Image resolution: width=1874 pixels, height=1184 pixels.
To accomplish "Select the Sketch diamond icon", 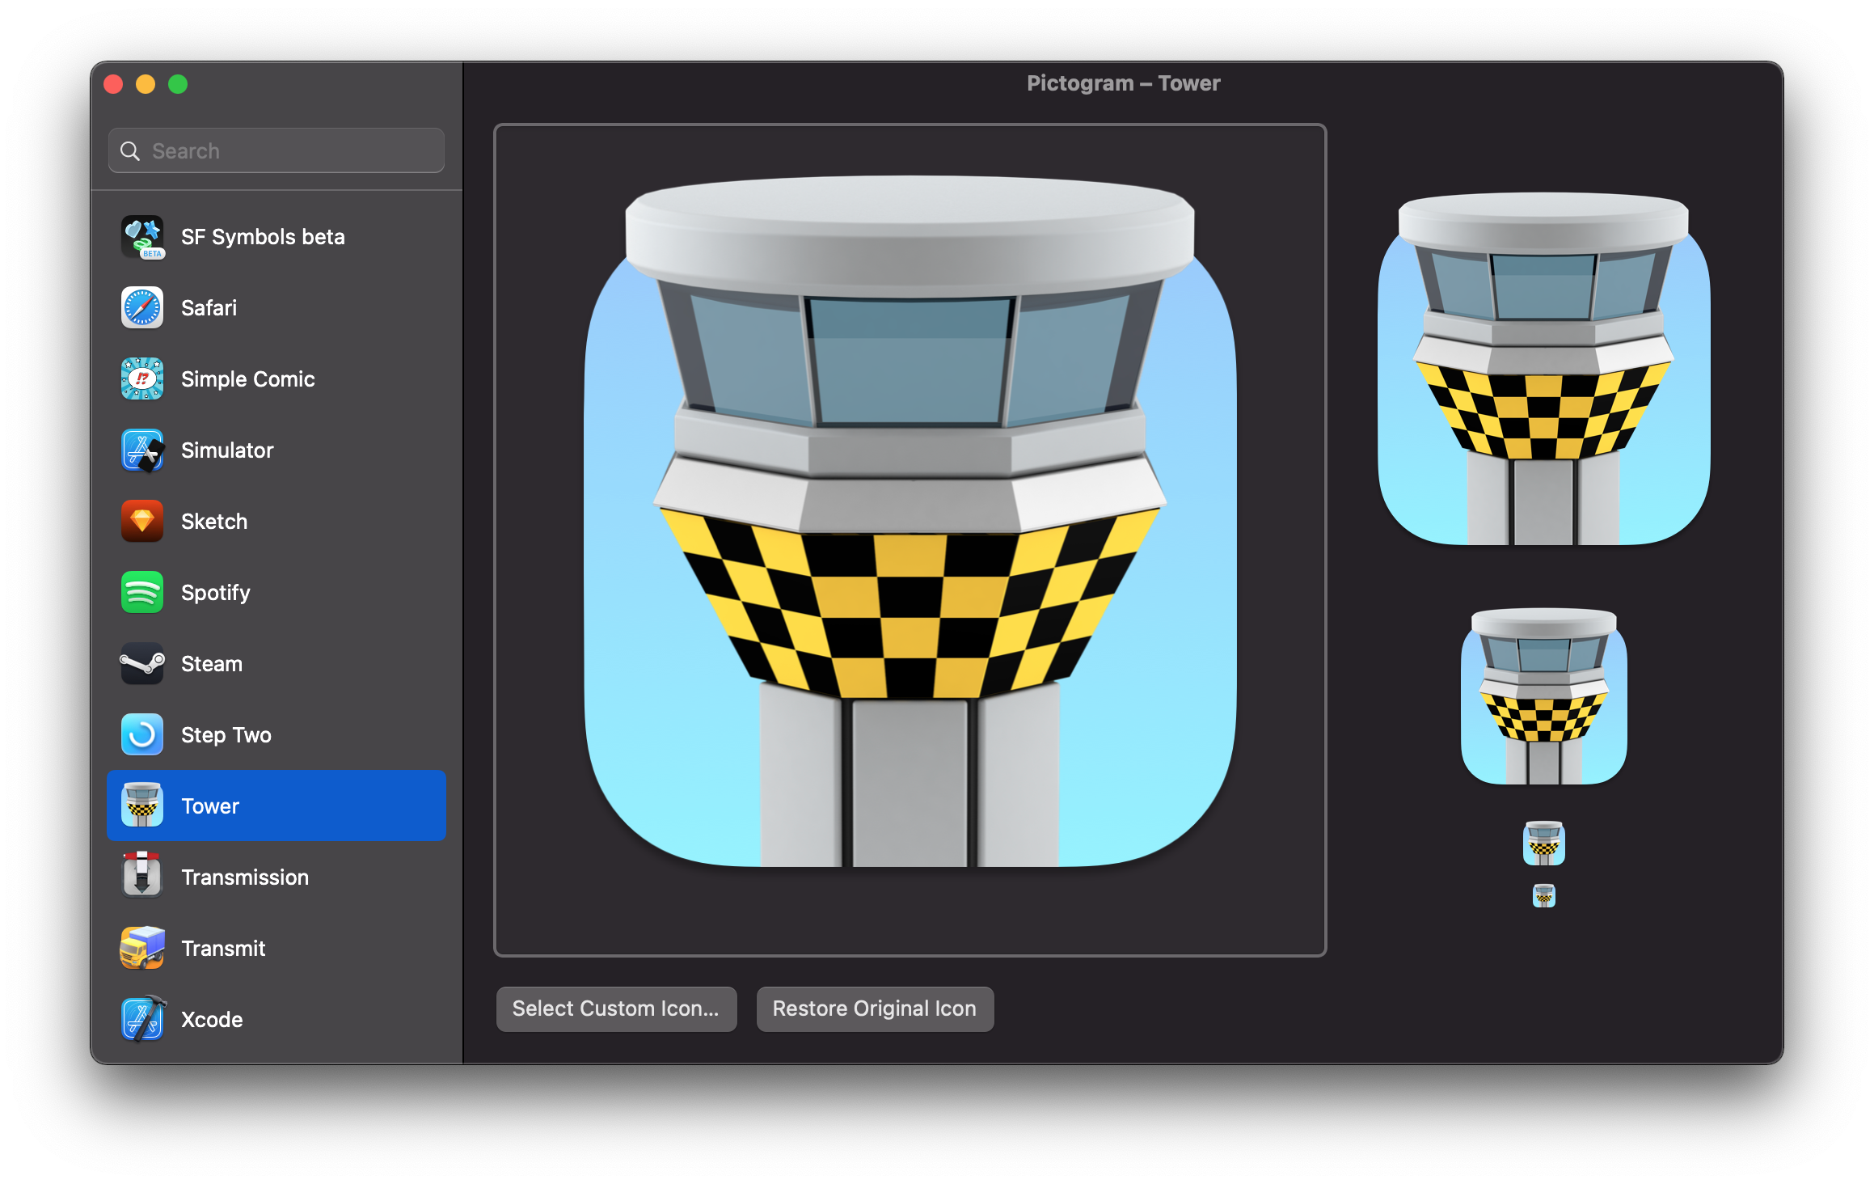I will [x=142, y=522].
